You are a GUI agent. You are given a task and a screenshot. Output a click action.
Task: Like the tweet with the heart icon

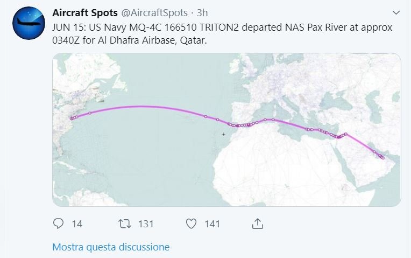(190, 224)
